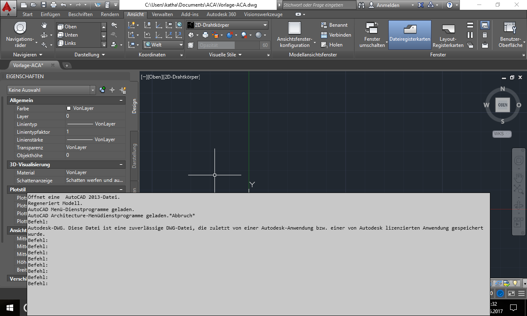Viewport: 527px width, 316px height.
Task: Toggle the command line window icon in the Fenster panel
Action: click(x=485, y=25)
